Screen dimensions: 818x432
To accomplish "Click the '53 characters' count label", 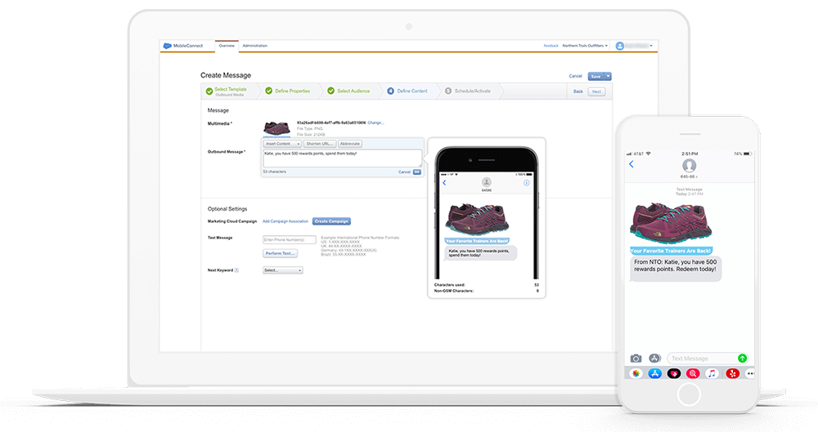I will click(274, 171).
